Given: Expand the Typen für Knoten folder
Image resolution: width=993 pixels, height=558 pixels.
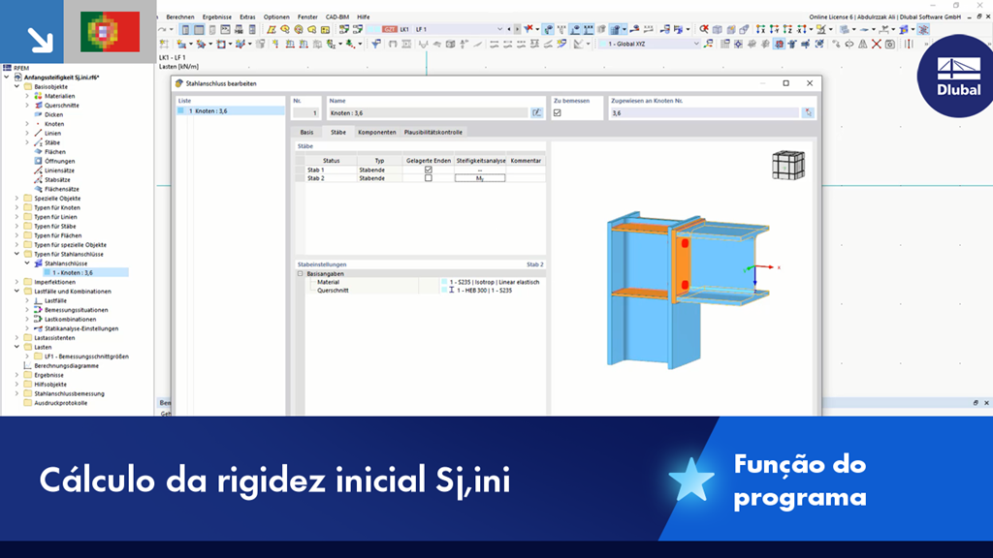Looking at the screenshot, I should pos(17,207).
